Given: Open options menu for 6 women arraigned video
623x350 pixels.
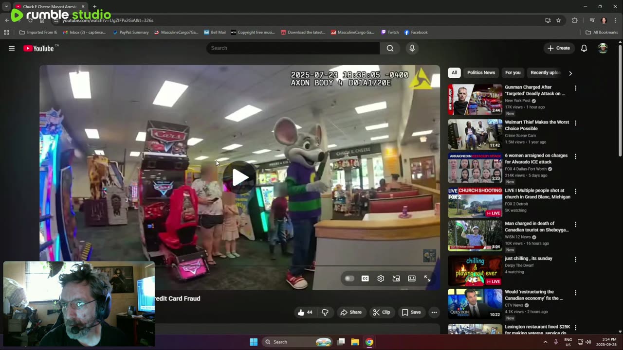Looking at the screenshot, I should point(575,157).
